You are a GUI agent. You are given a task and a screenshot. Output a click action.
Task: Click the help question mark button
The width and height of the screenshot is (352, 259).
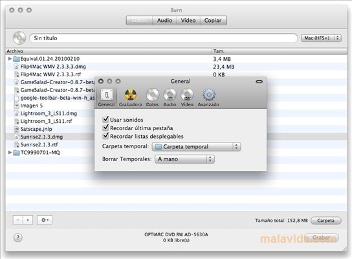click(18, 238)
